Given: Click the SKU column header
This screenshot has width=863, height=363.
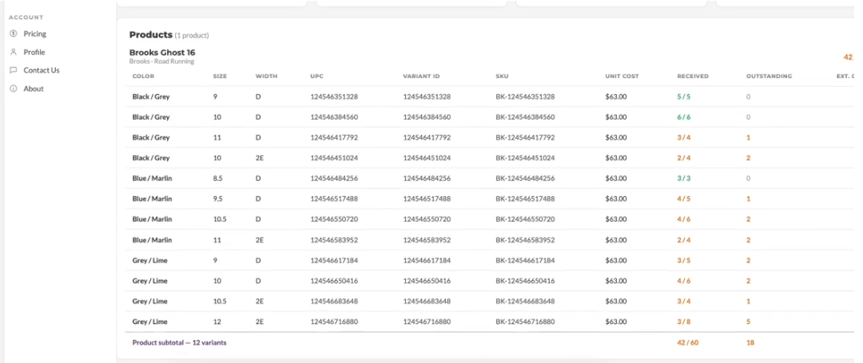Looking at the screenshot, I should pyautogui.click(x=501, y=77).
